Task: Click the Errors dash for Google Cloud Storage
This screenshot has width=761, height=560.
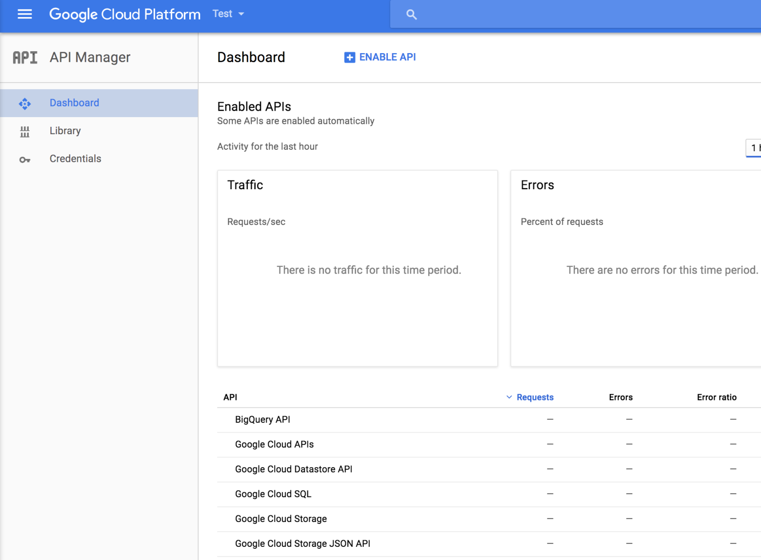Action: (629, 519)
